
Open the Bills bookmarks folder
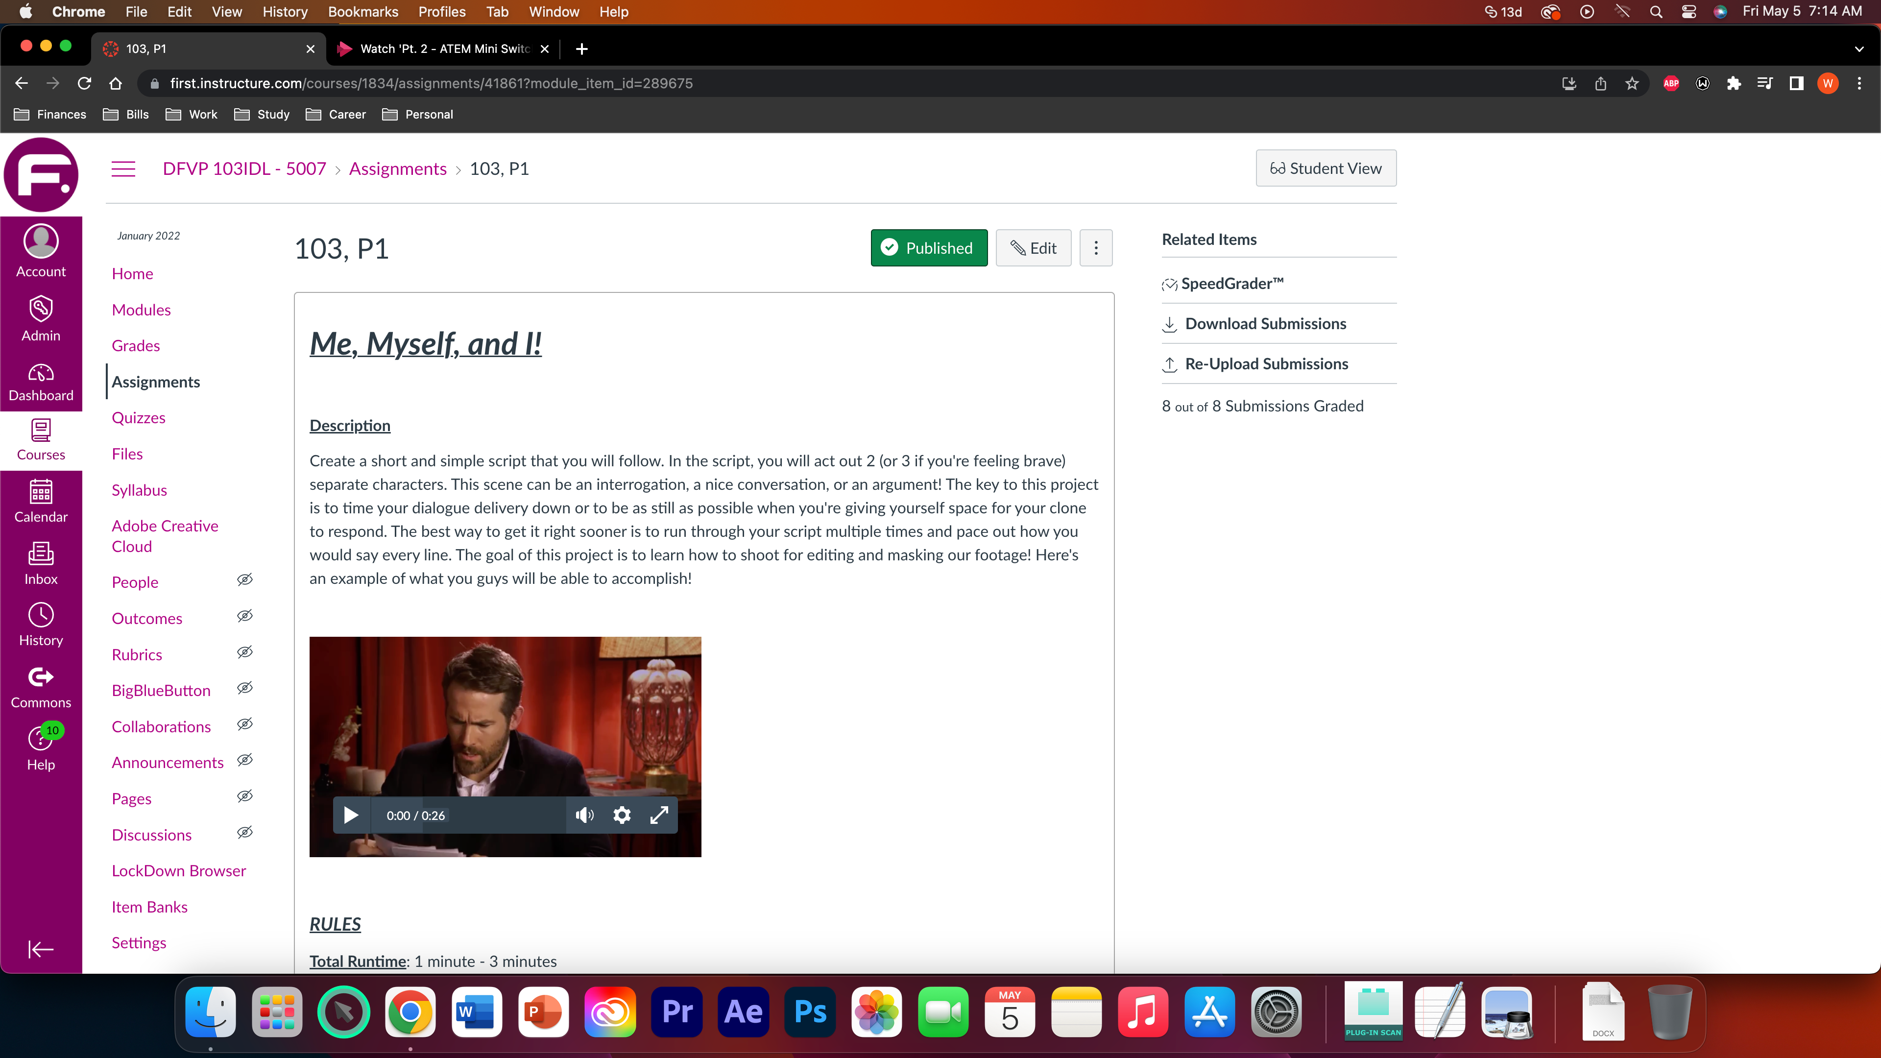click(x=126, y=115)
